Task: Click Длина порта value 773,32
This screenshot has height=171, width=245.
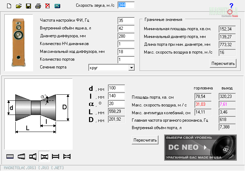Action: coord(227,45)
